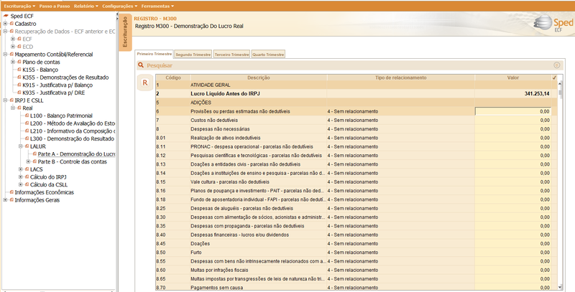Click the Cadastro node icon
The image size is (575, 292).
point(11,24)
